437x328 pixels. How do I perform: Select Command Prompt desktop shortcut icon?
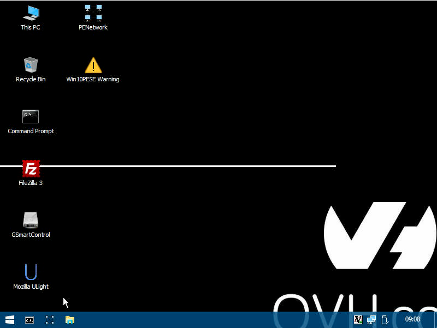coord(31,116)
